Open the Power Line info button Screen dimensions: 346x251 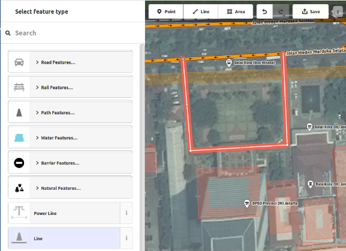tap(126, 213)
